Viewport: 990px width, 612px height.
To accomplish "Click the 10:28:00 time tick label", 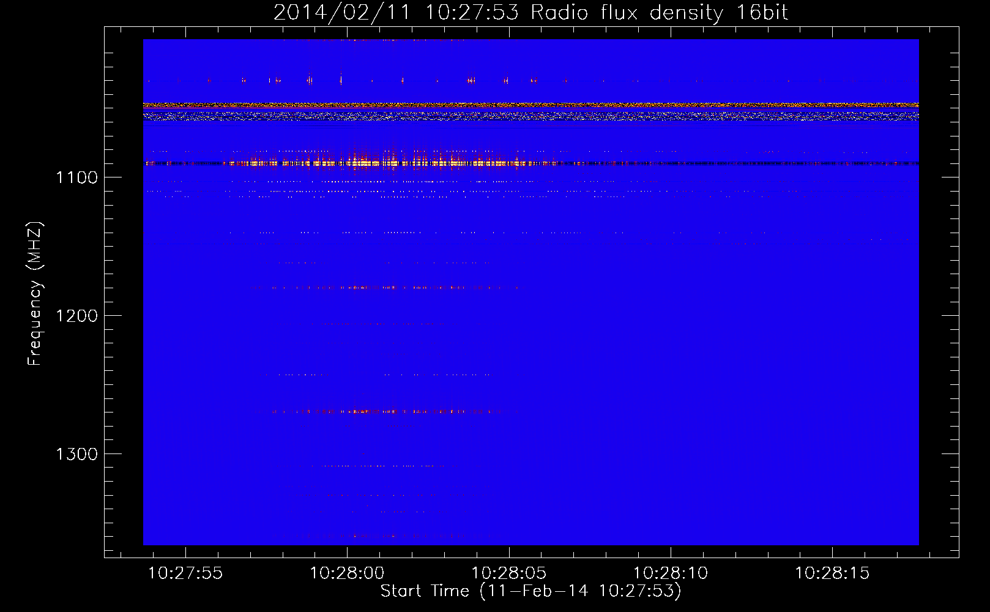I will tap(347, 573).
